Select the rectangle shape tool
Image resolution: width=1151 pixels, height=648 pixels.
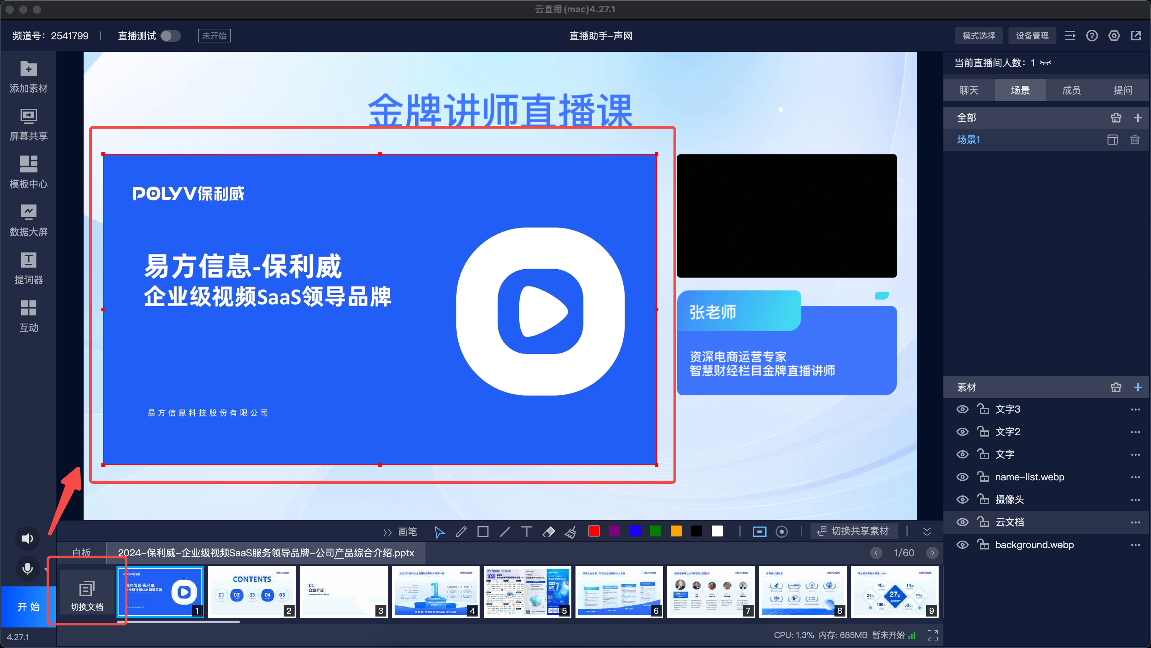483,532
